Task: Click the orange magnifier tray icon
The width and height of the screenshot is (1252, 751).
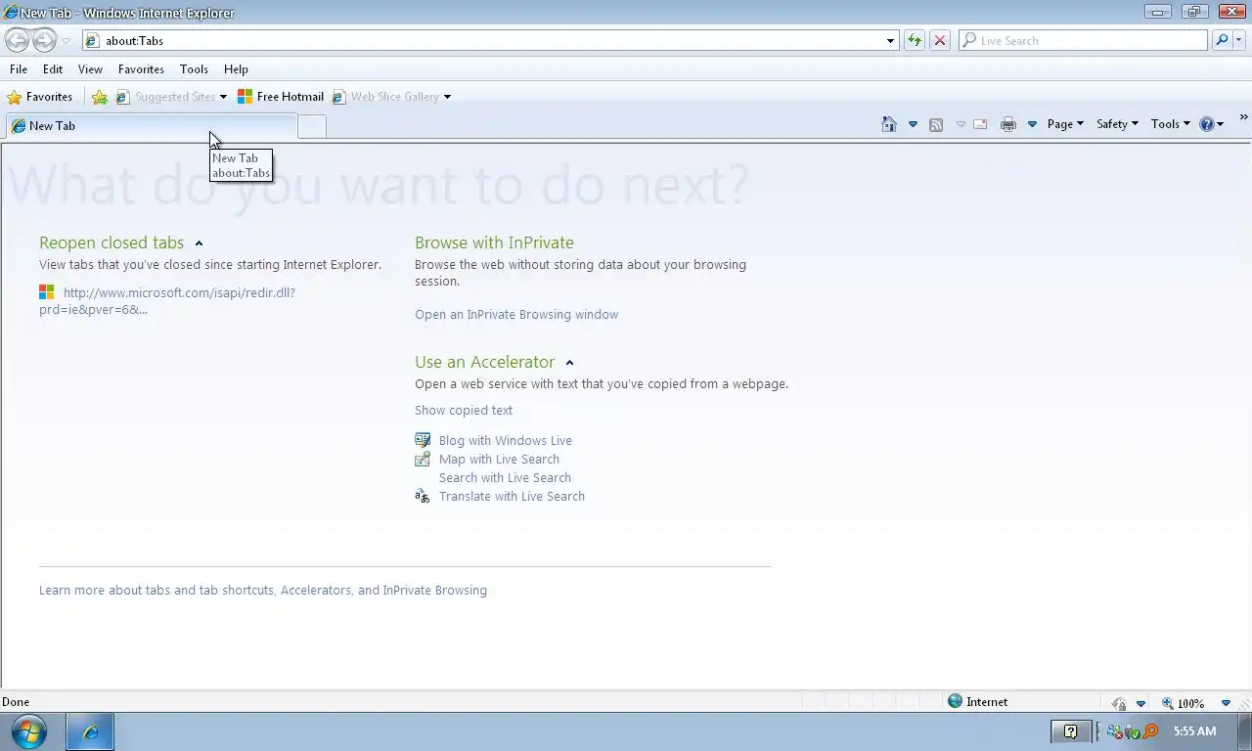Action: (x=1150, y=731)
